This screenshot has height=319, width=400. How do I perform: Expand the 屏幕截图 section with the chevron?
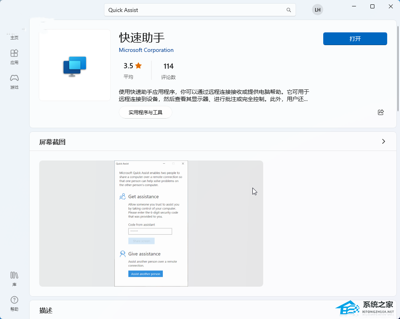[383, 141]
